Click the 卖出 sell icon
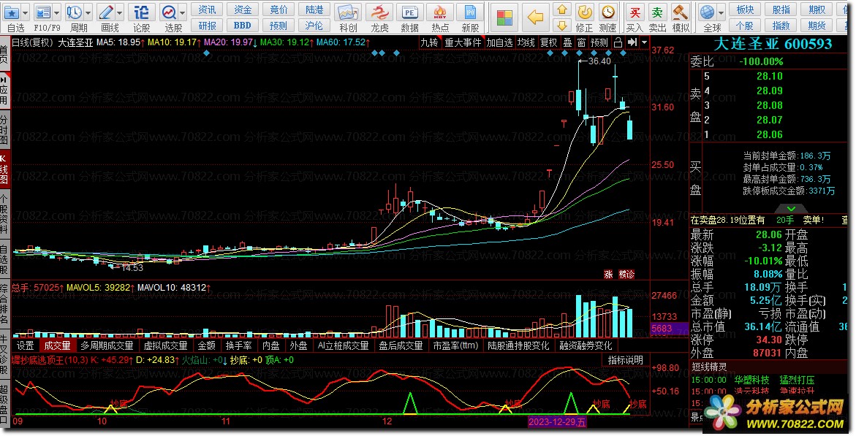Screen dimensions: 856x436 [657, 12]
